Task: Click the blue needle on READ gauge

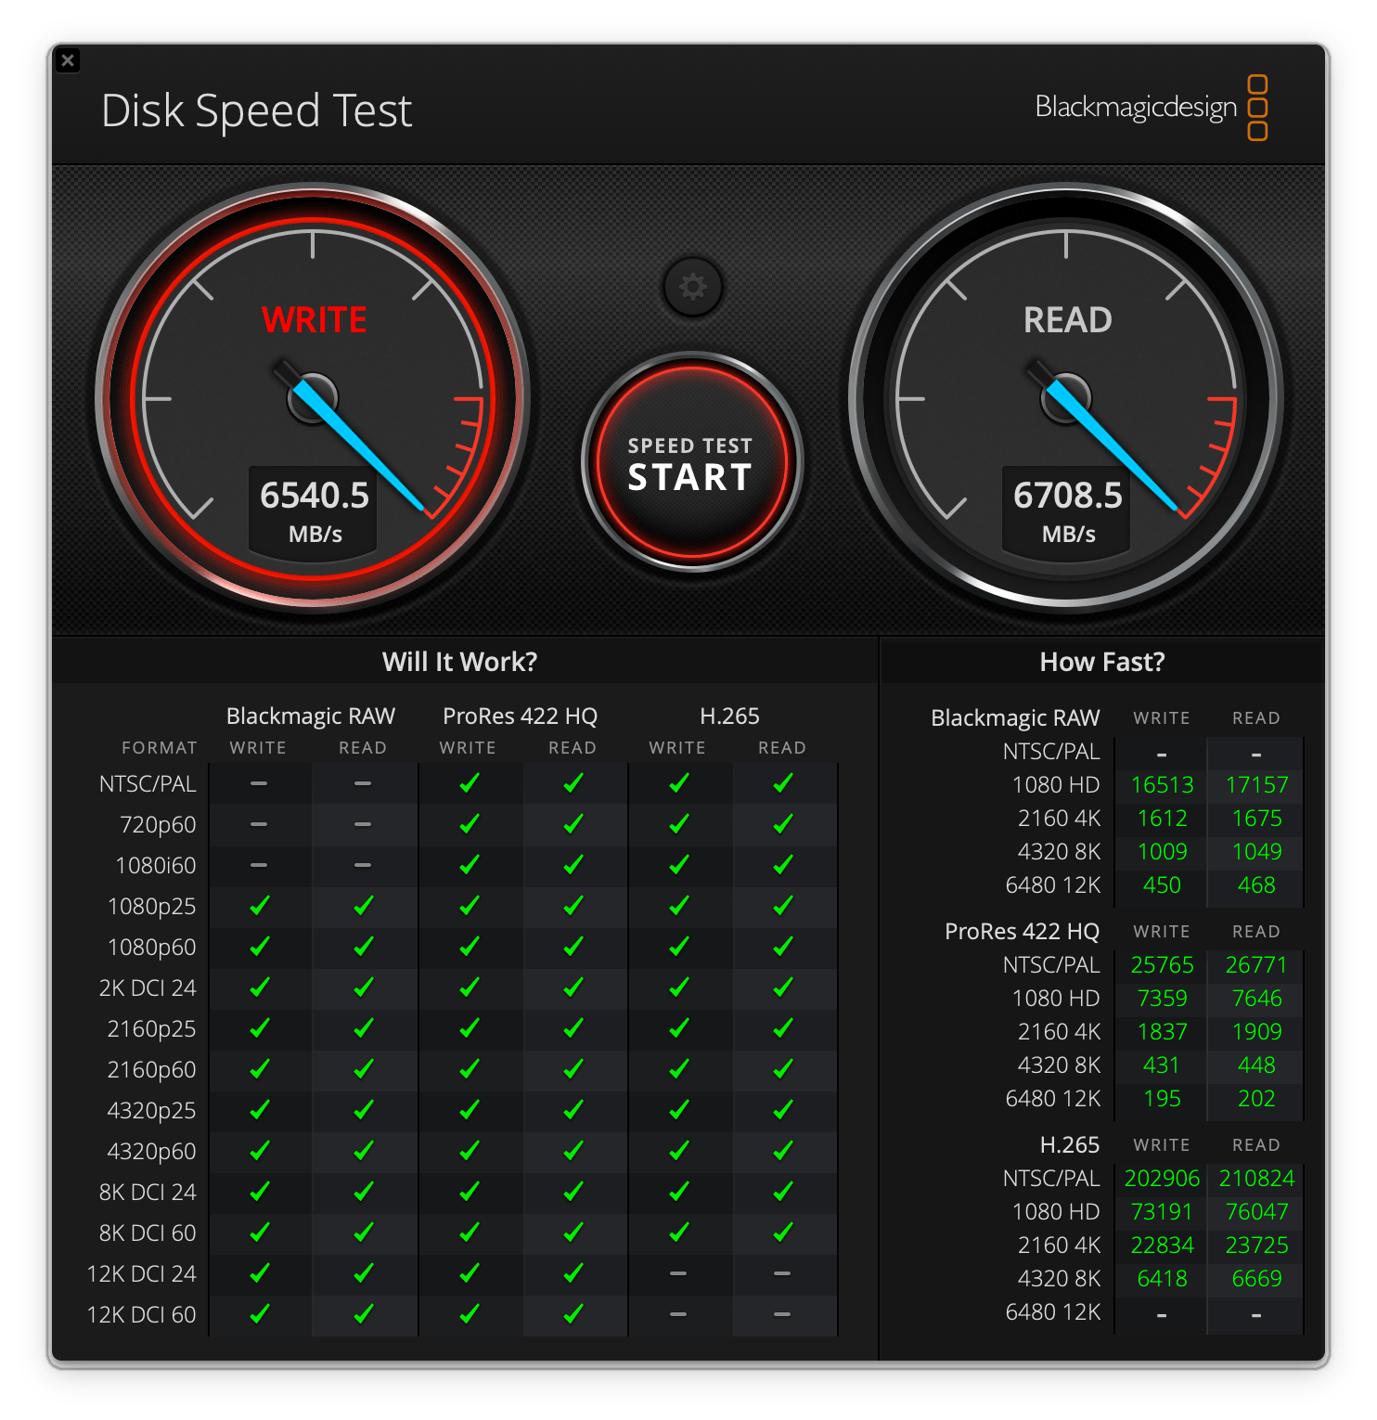Action: 1113,447
